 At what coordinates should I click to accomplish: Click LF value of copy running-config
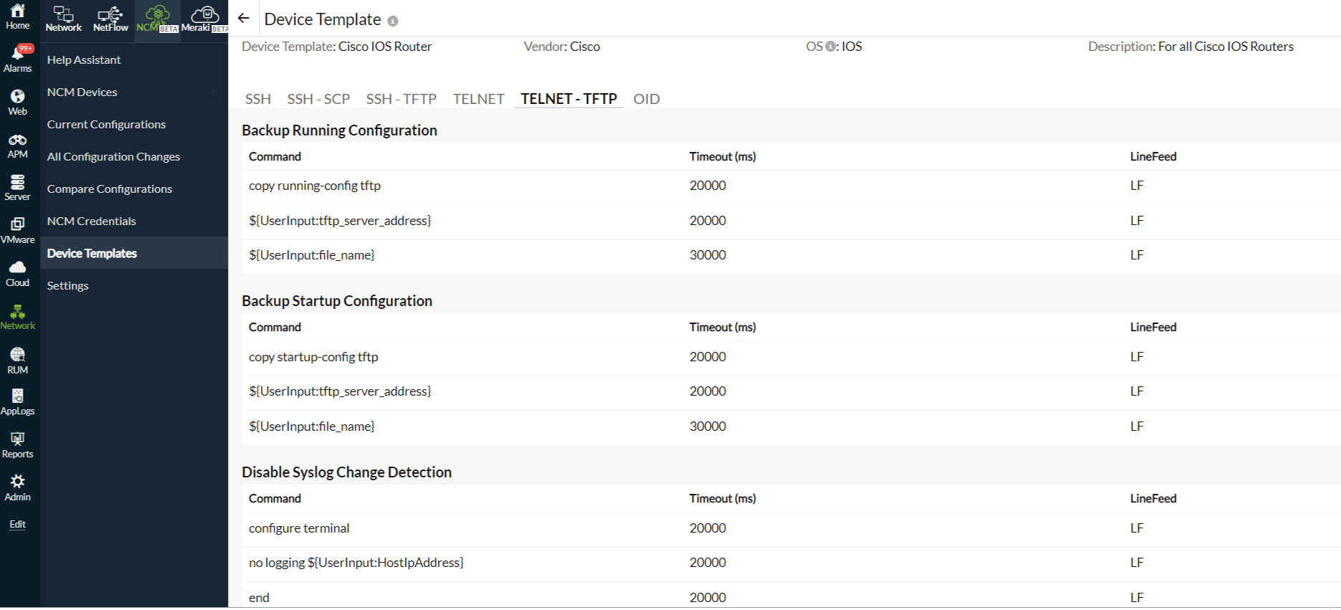(1137, 186)
